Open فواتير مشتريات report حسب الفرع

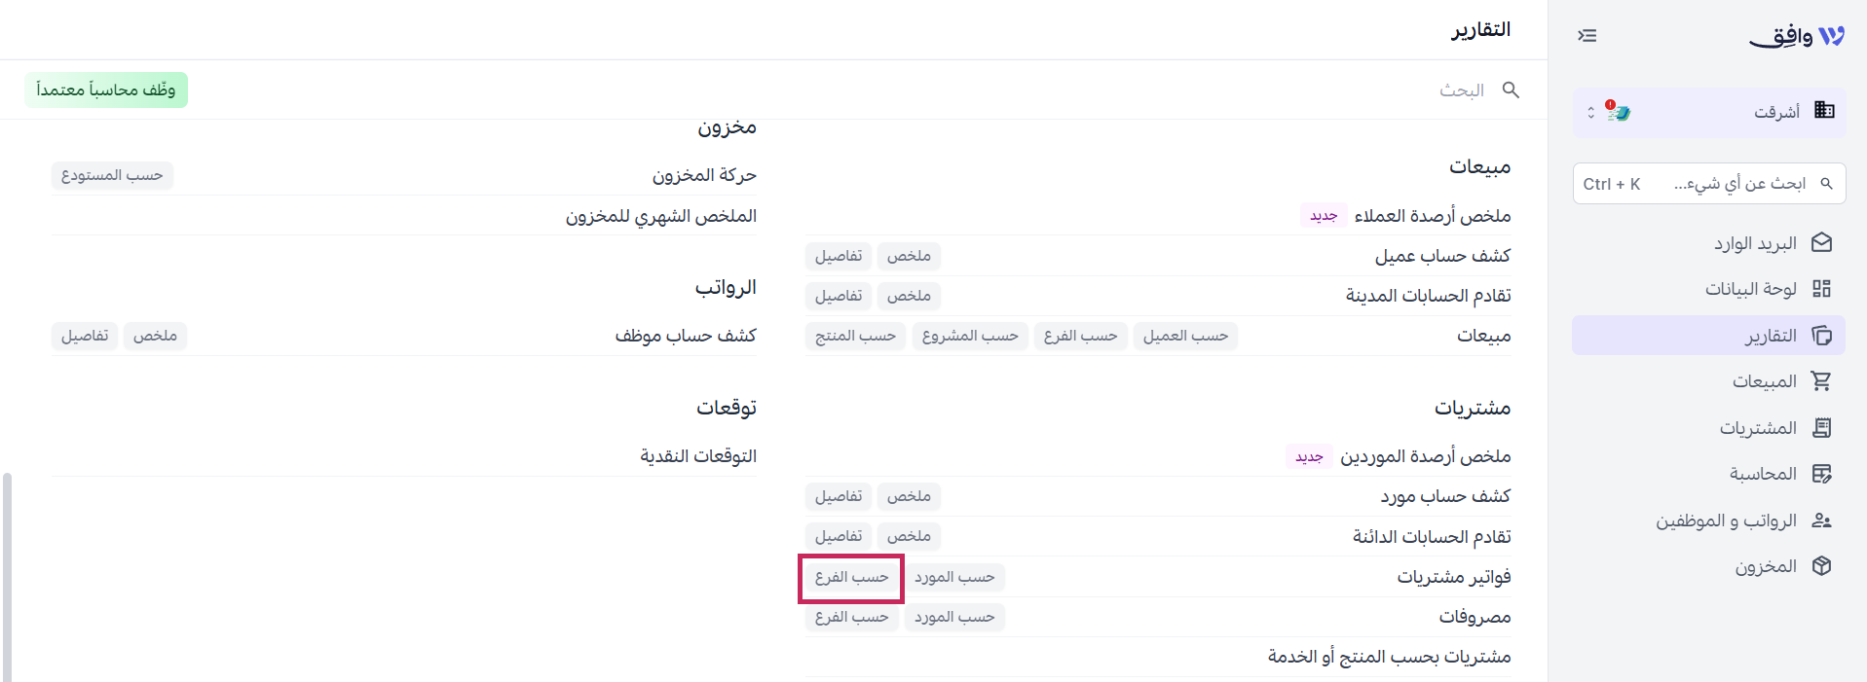(x=851, y=578)
